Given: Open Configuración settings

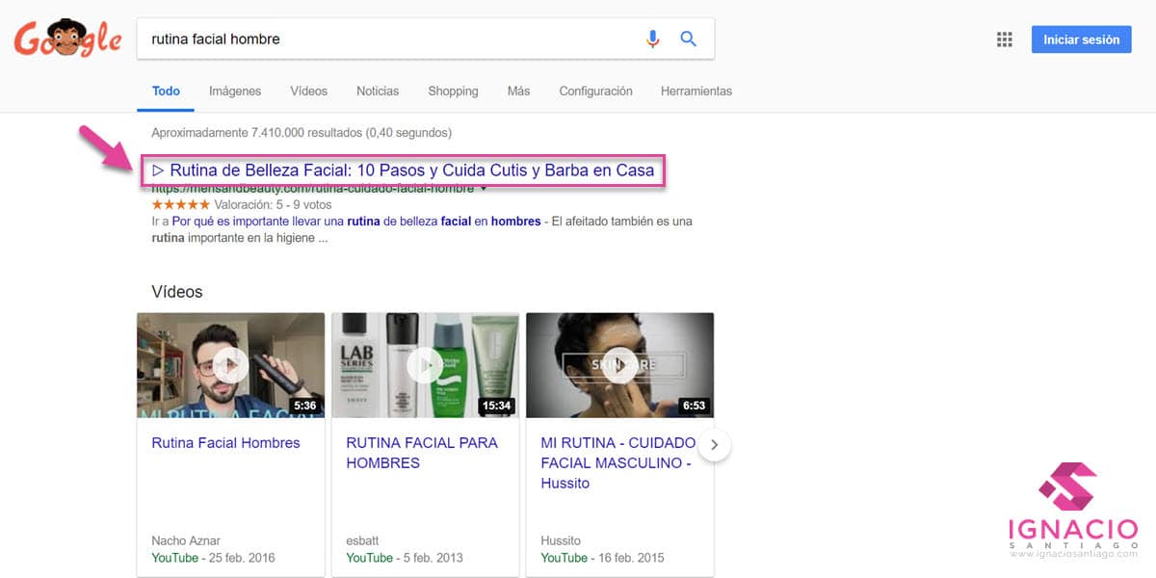Looking at the screenshot, I should click(595, 92).
